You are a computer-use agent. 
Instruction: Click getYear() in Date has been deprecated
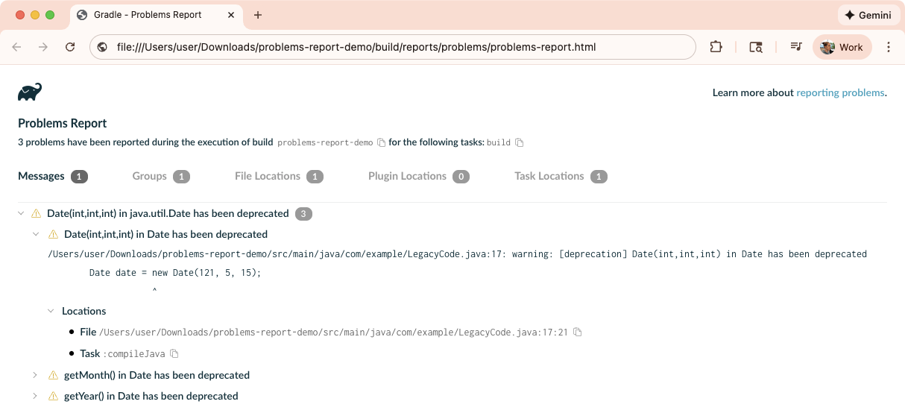point(151,397)
